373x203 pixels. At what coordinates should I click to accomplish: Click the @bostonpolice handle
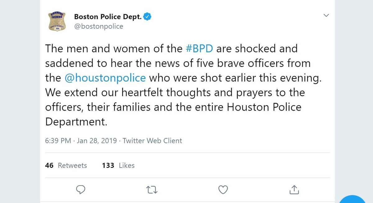coord(99,26)
